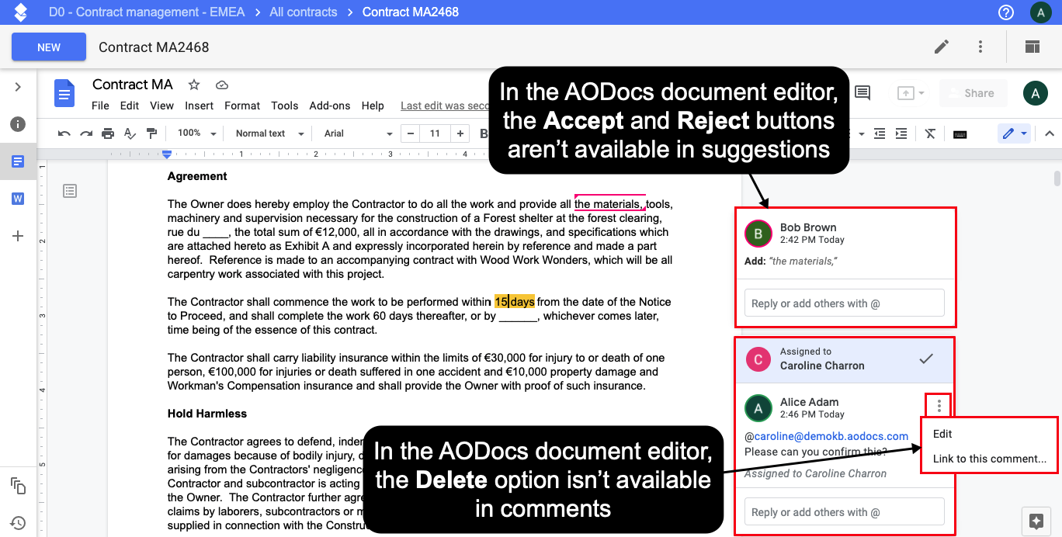Open the View menu
Viewport: 1062px width, 537px height.
click(x=161, y=106)
